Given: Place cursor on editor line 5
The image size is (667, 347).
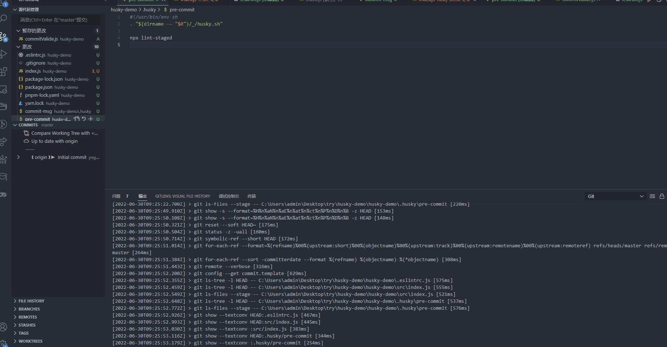Looking at the screenshot, I should (x=398, y=45).
